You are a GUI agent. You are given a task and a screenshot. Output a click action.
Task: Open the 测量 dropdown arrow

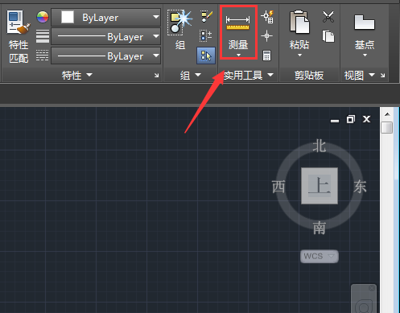pyautogui.click(x=238, y=56)
